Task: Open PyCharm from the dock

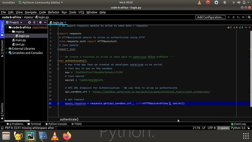Action: coord(30,136)
